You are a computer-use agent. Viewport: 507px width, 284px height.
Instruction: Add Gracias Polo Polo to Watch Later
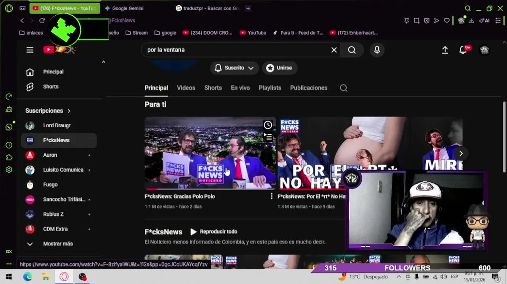(x=268, y=125)
